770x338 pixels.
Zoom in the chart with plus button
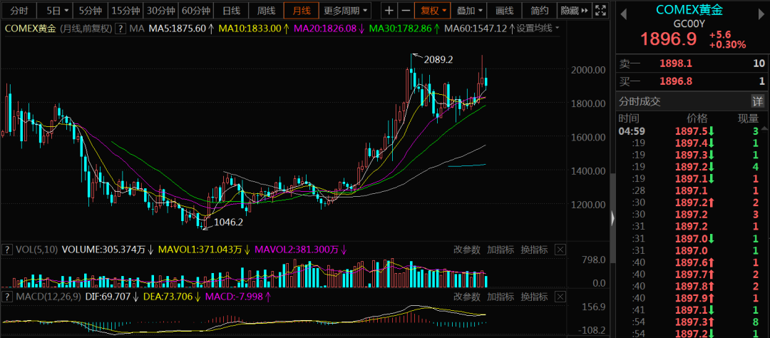coord(389,10)
